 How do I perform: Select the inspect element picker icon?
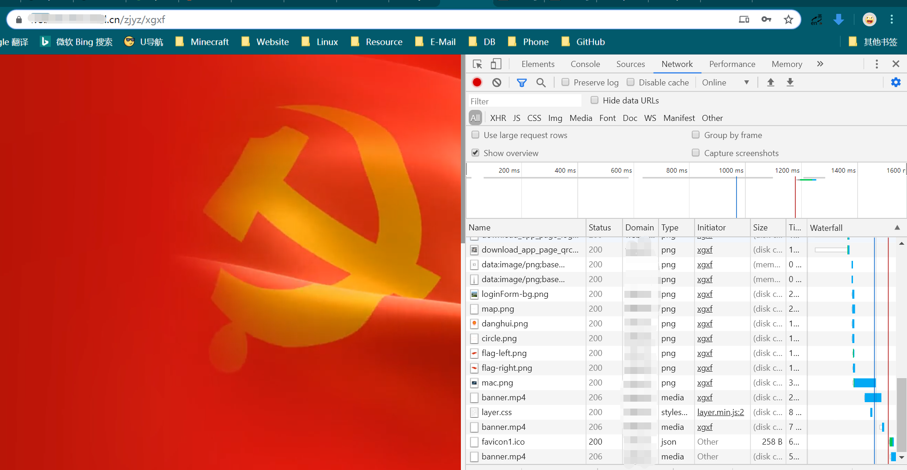478,64
